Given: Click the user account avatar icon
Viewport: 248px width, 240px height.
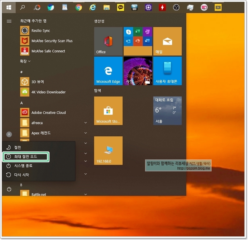Looking at the screenshot, I should 9,134.
